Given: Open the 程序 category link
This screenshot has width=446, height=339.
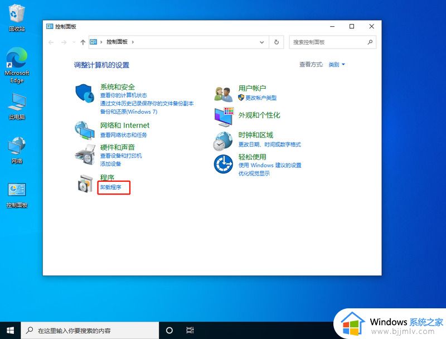Looking at the screenshot, I should click(107, 177).
